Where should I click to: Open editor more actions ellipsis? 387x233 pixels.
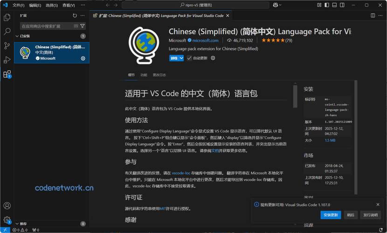click(380, 15)
